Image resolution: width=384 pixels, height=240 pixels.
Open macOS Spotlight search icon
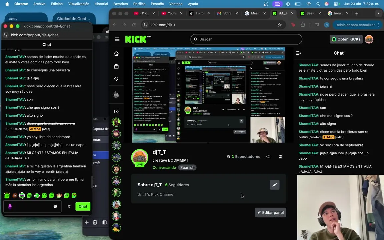[318, 4]
